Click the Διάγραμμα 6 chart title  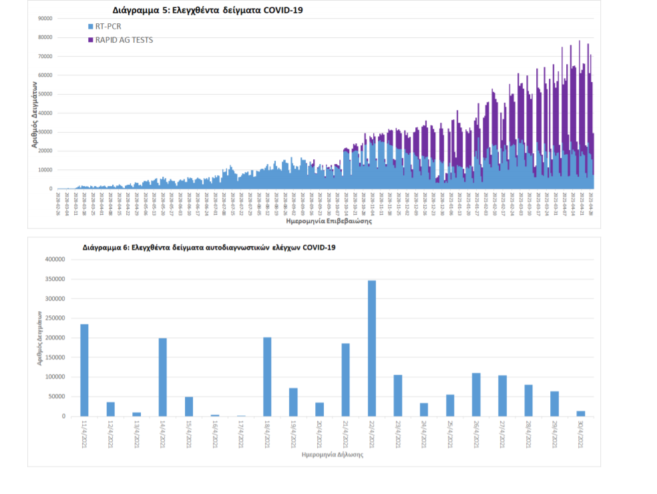point(209,247)
